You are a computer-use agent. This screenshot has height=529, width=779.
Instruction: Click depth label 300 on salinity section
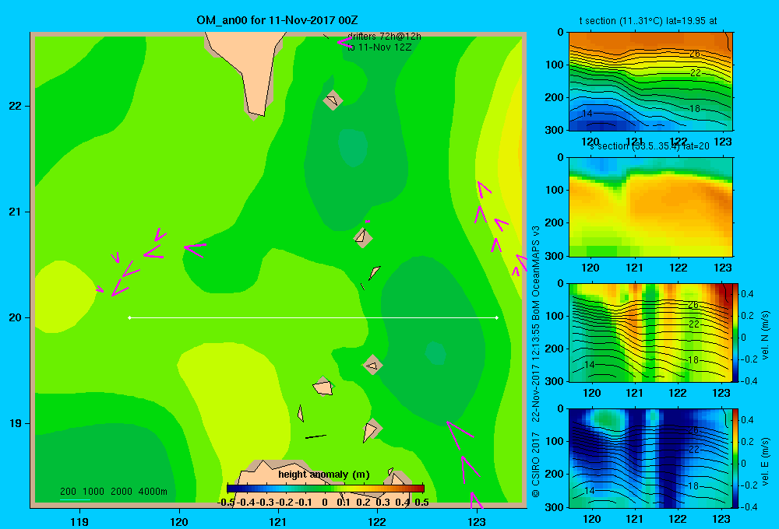[555, 256]
